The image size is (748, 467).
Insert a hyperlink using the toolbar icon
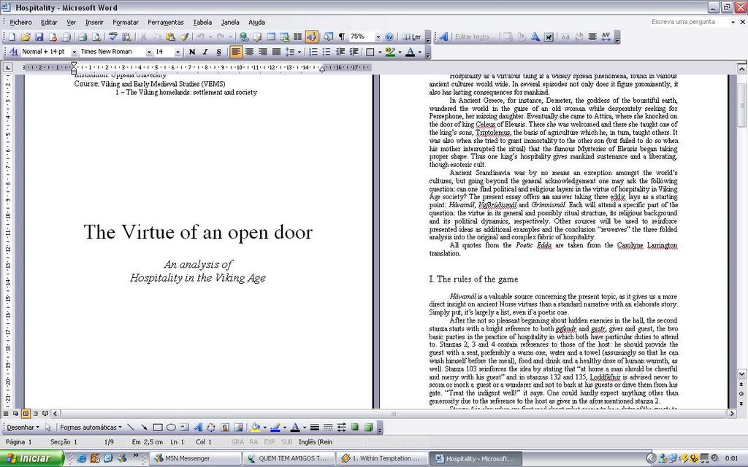[244, 36]
